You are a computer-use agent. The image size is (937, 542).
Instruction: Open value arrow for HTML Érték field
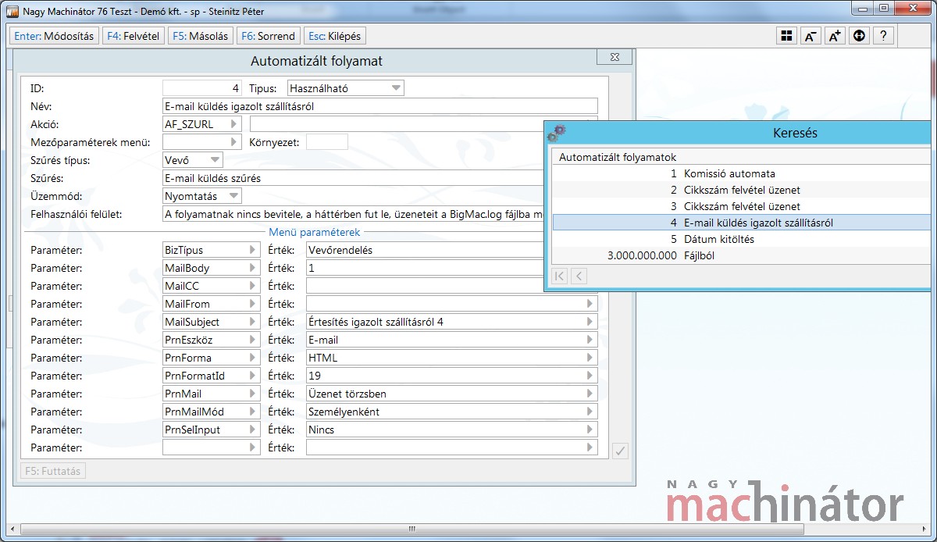tap(590, 358)
